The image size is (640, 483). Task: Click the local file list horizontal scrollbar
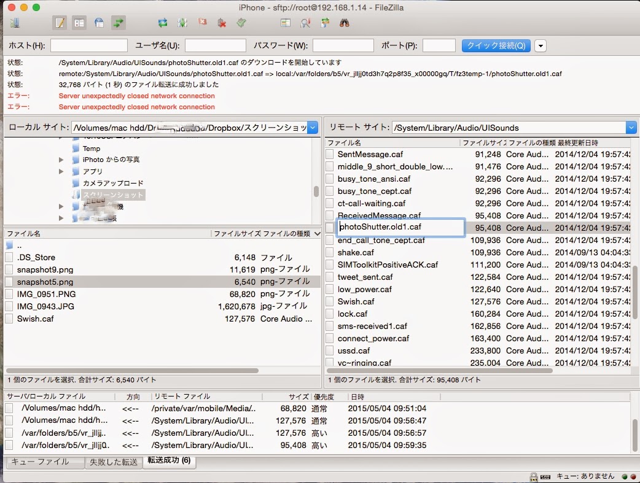point(132,371)
